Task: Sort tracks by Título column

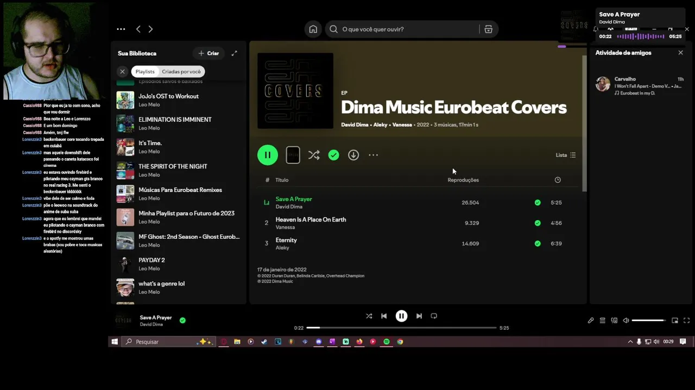Action: tap(282, 180)
